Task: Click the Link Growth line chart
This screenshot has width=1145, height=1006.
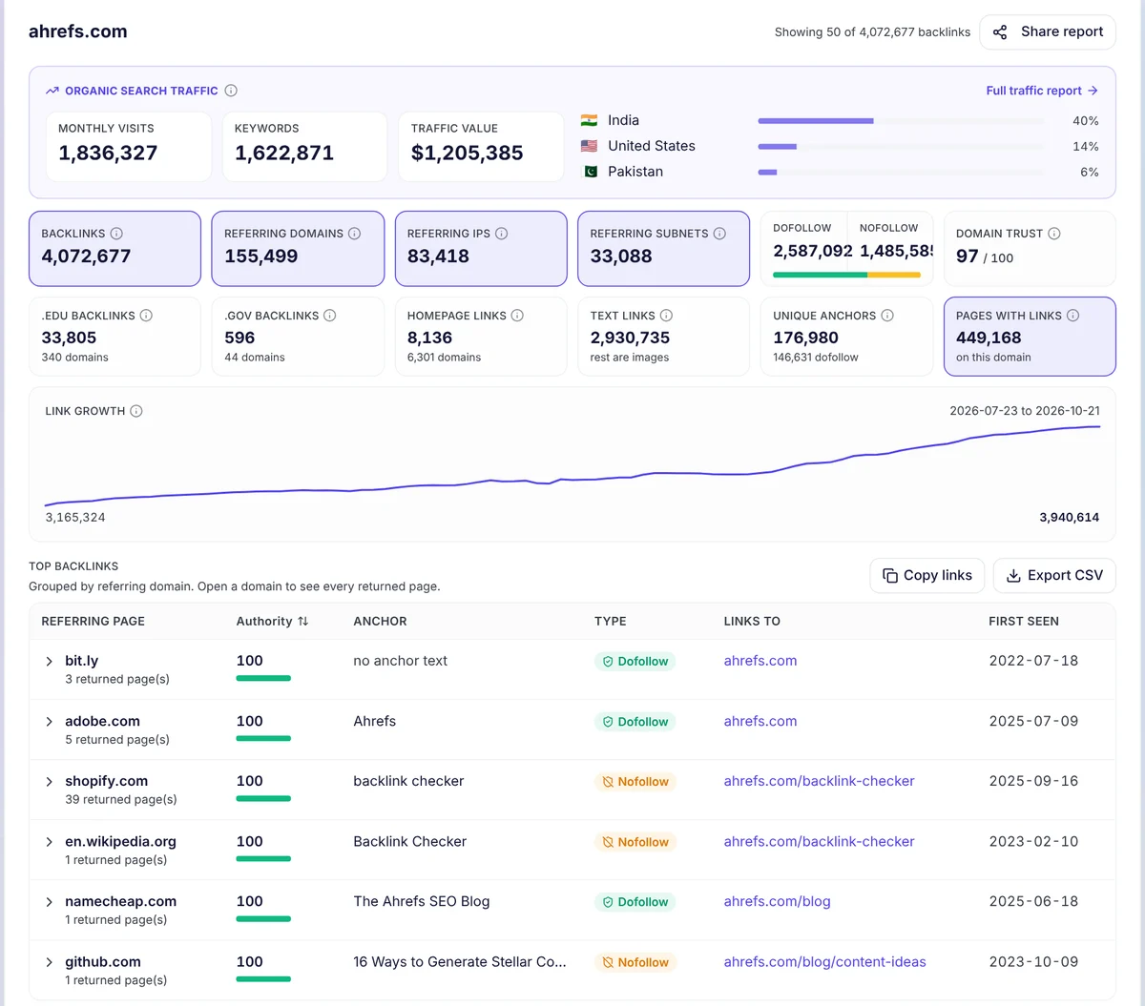Action: pos(572,465)
